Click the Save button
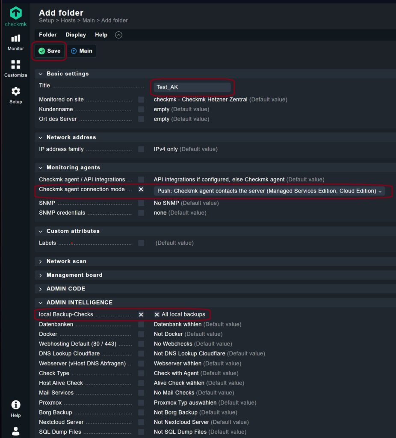The image size is (396, 438). coord(50,51)
